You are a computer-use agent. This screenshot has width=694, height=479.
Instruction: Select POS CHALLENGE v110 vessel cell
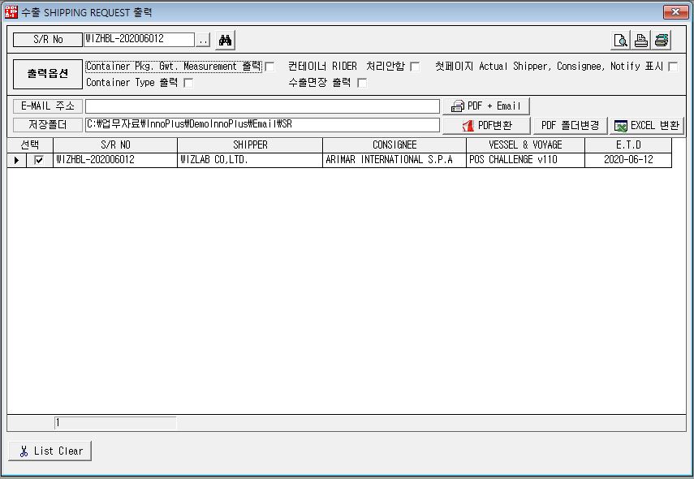coord(525,160)
